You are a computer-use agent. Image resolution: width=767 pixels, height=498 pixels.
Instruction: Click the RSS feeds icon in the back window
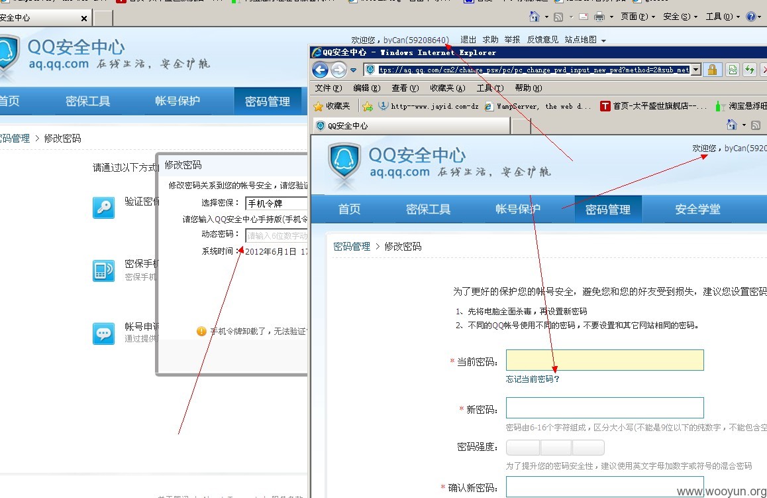(x=558, y=17)
